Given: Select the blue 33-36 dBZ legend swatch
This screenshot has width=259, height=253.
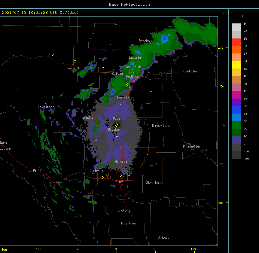Looking at the screenshot, I should pos(236,110).
